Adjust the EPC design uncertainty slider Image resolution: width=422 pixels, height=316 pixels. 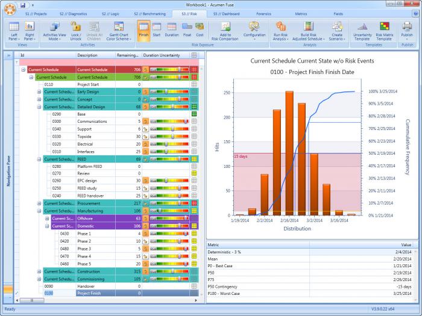[166, 181]
